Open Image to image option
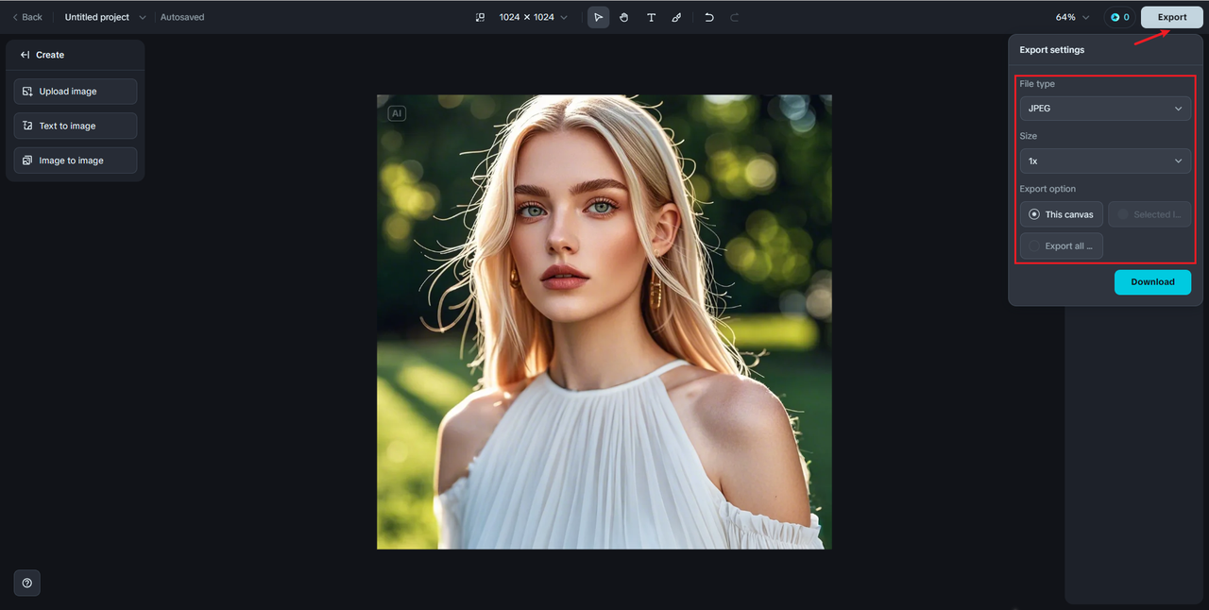This screenshot has width=1209, height=610. 76,161
